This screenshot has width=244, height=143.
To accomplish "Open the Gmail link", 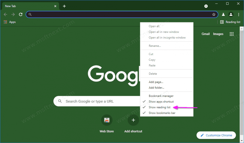I will pyautogui.click(x=206, y=34).
